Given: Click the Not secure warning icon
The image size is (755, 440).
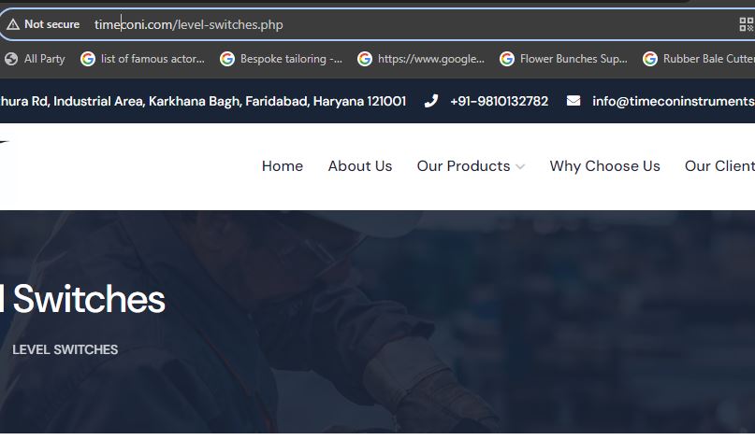Looking at the screenshot, I should [x=13, y=24].
